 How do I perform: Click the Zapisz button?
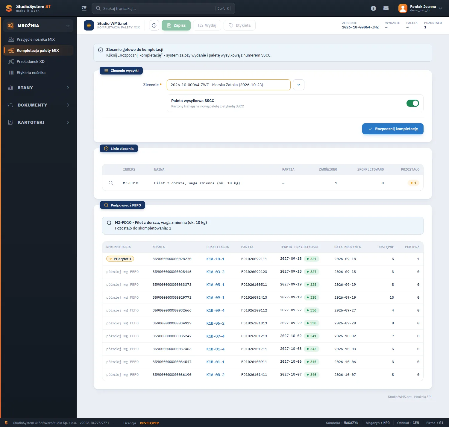176,25
